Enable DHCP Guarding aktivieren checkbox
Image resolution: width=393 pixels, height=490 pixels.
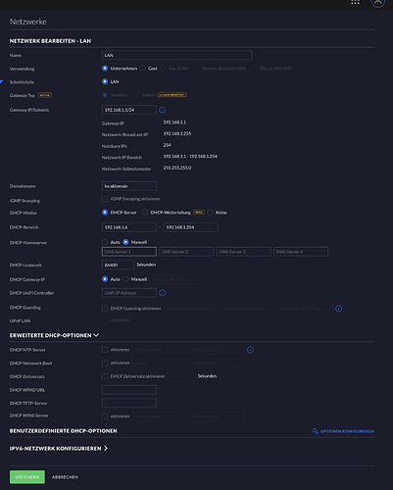105,309
